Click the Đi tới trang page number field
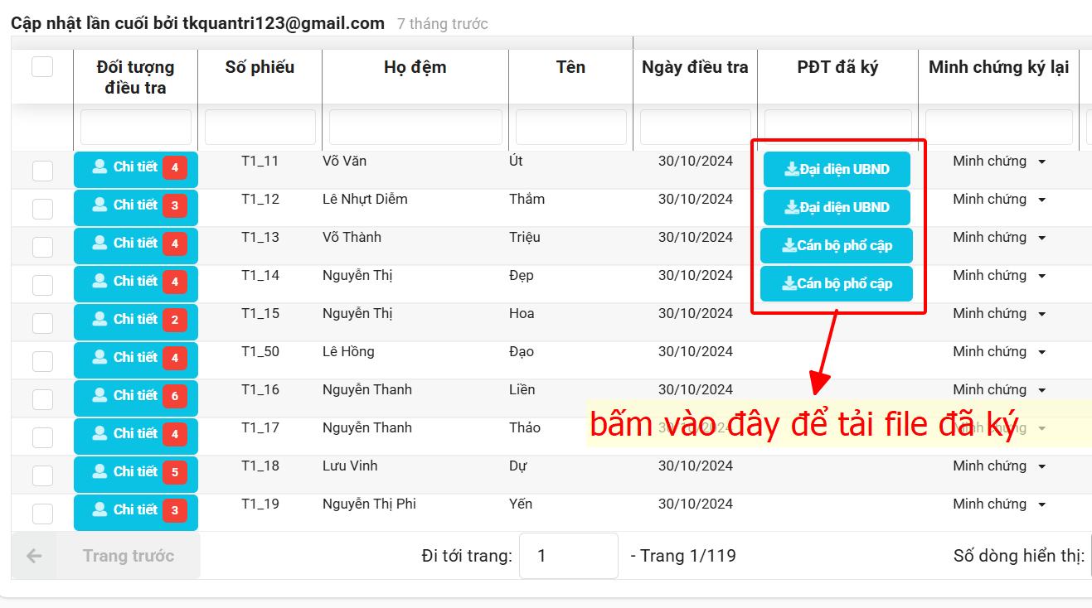 tap(568, 556)
